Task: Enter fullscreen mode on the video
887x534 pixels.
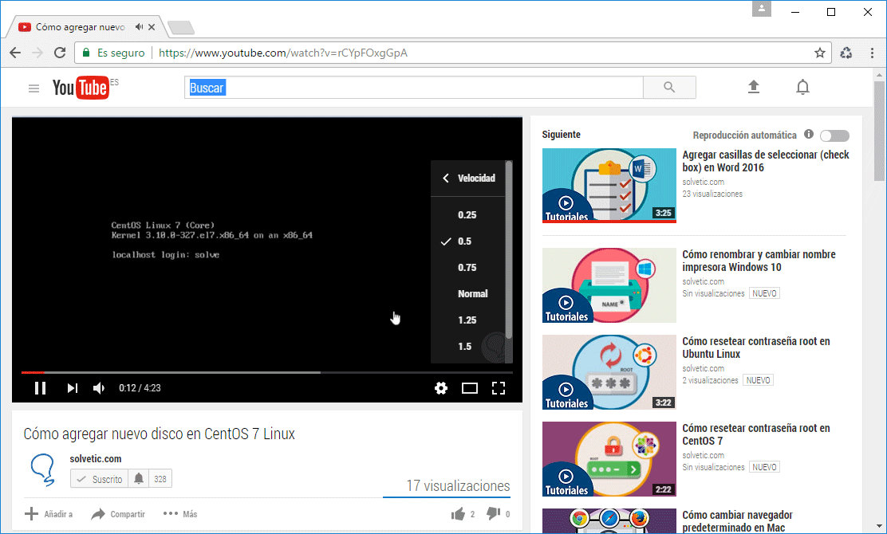Action: pyautogui.click(x=499, y=388)
